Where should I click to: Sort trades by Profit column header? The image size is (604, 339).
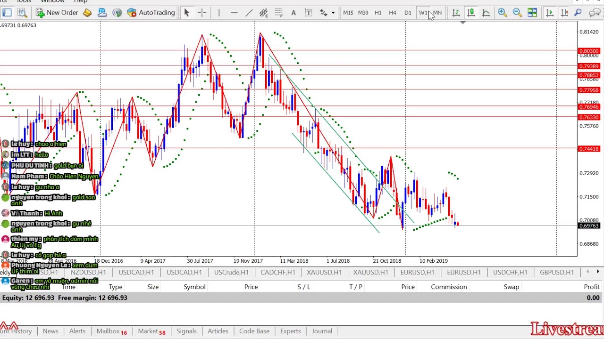592,287
